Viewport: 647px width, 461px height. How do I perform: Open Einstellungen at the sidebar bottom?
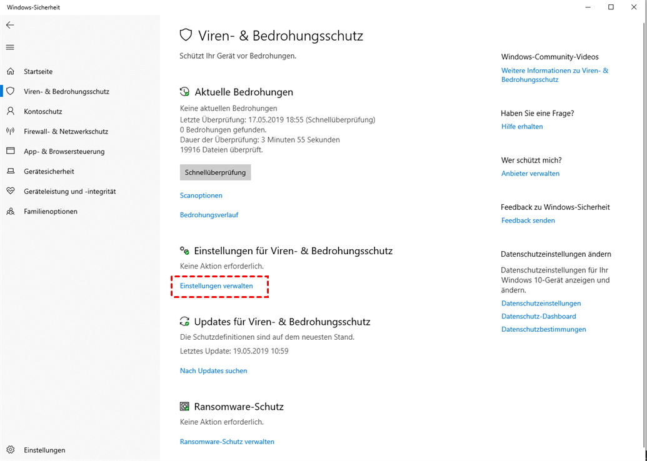pyautogui.click(x=44, y=450)
